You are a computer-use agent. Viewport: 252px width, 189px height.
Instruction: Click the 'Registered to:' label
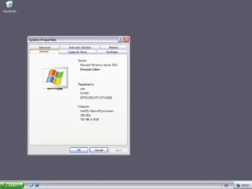click(x=86, y=84)
